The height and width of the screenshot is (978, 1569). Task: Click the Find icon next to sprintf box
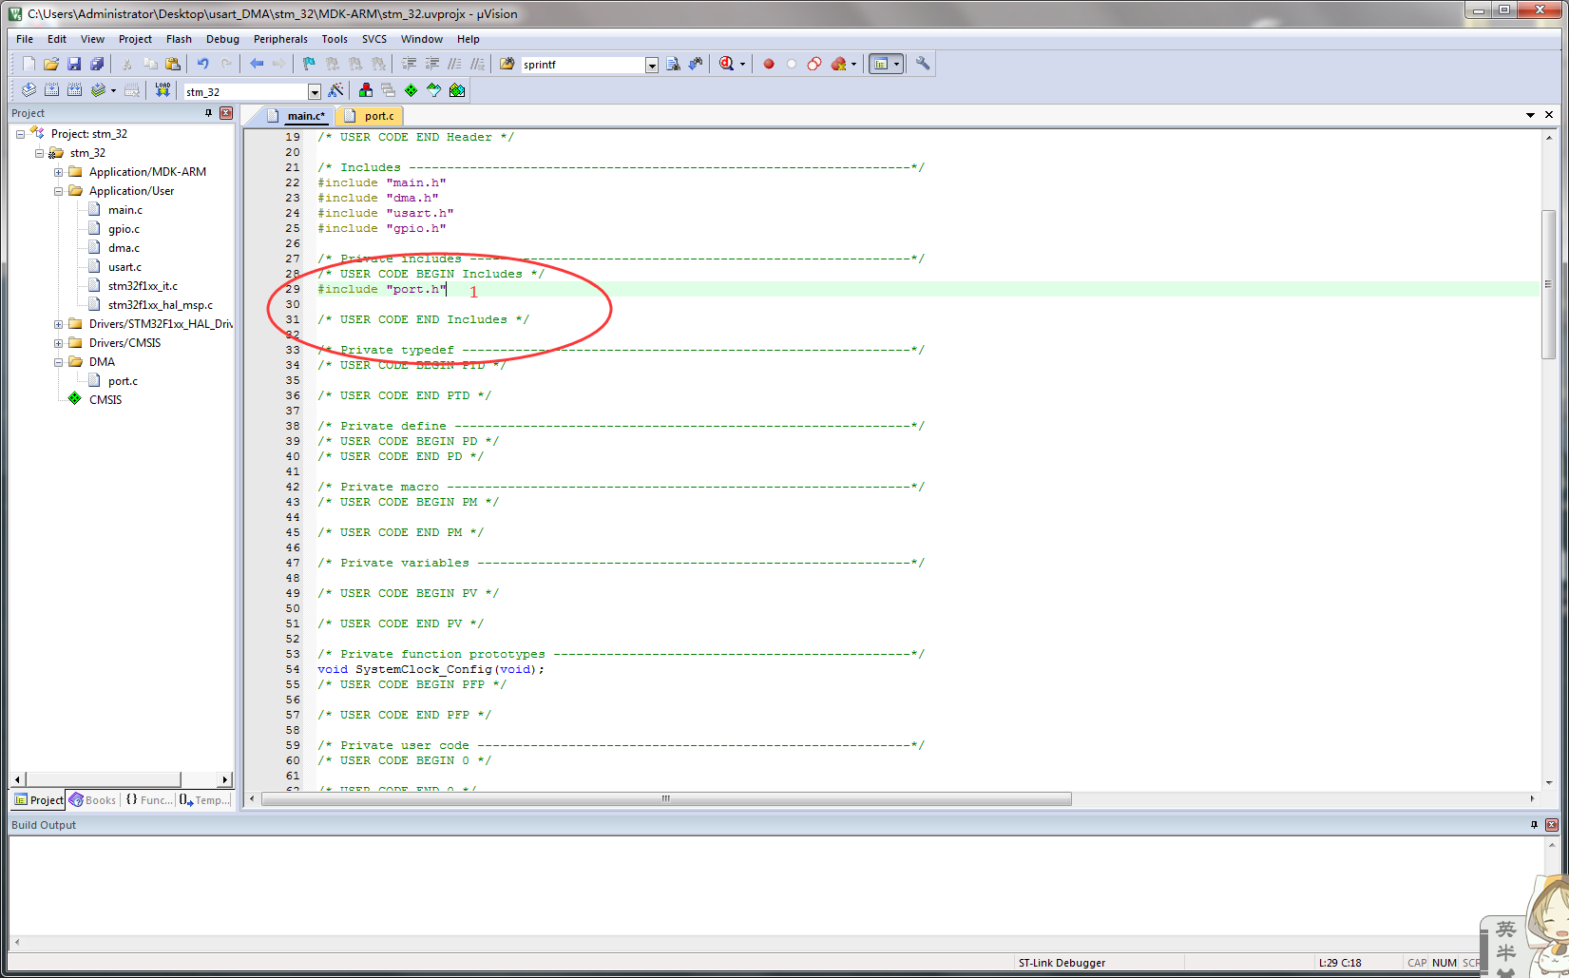[673, 64]
